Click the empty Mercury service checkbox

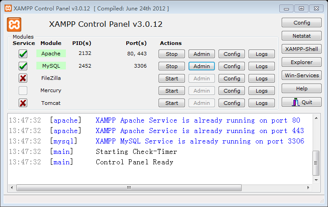(23, 91)
